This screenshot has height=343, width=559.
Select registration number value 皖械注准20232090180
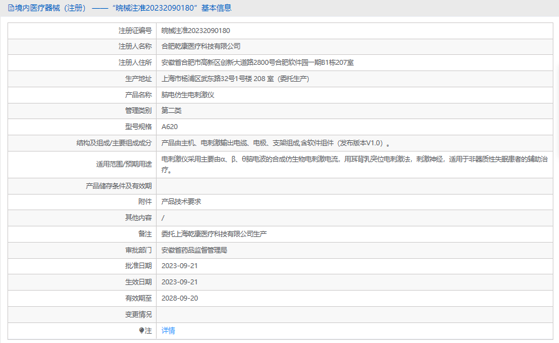pos(196,31)
